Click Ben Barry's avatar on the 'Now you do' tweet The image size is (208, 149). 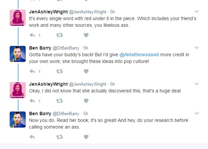(x=18, y=120)
